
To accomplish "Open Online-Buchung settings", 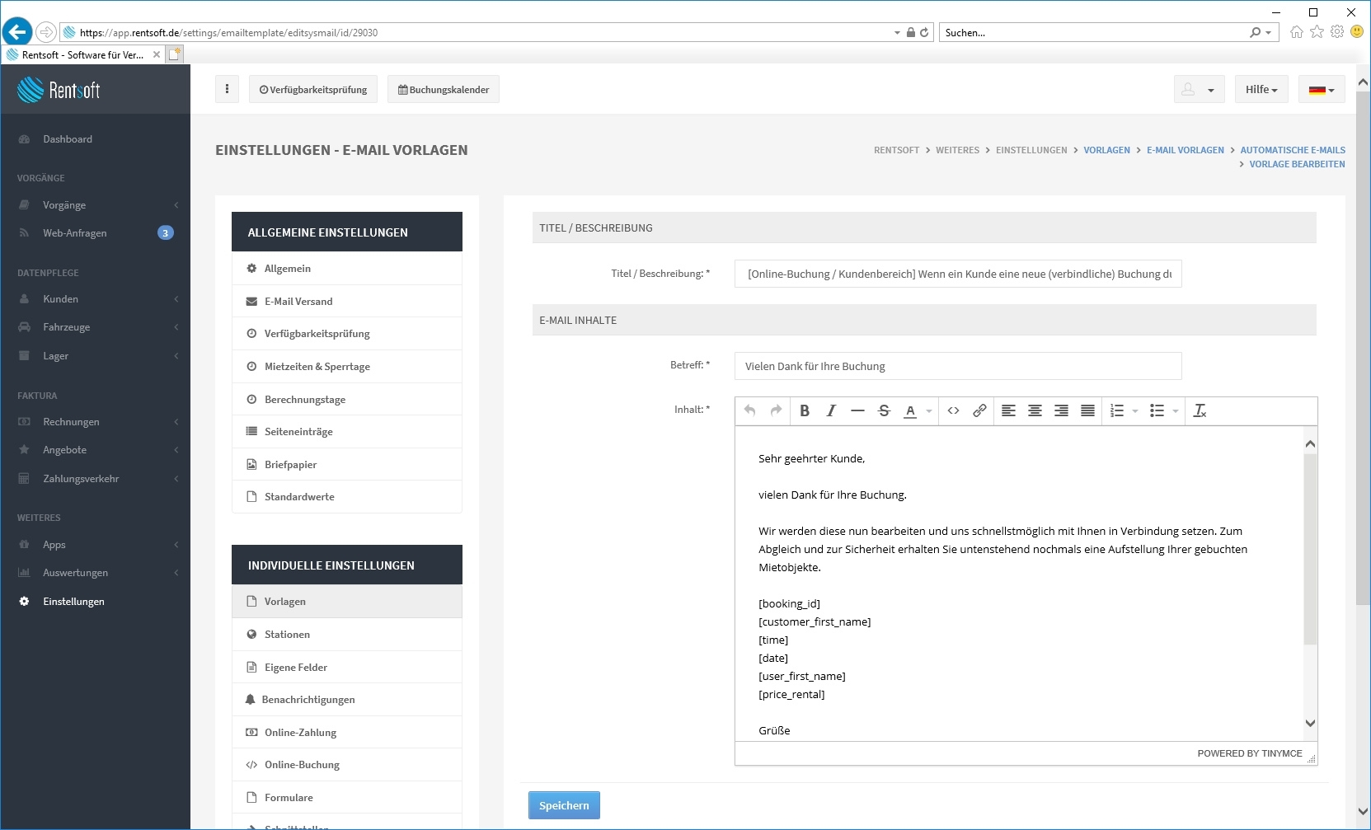I will pyautogui.click(x=347, y=765).
